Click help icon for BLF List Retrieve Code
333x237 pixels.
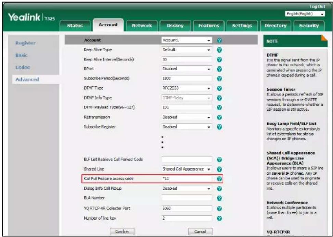click(x=220, y=160)
